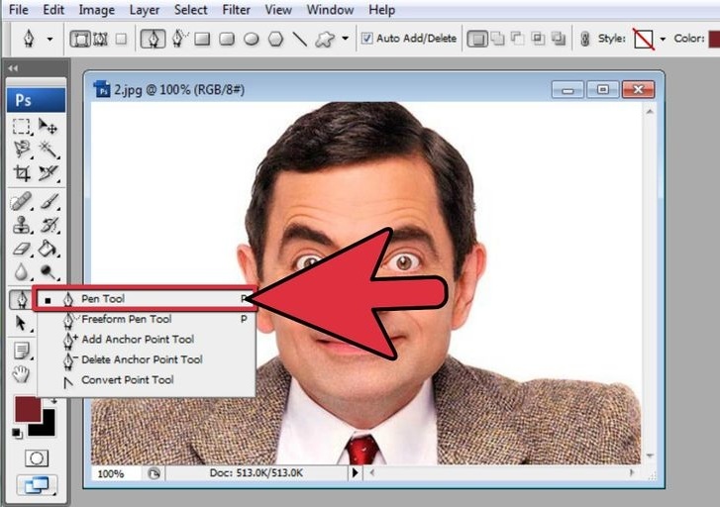720x507 pixels.
Task: Select the Slice tool
Action: pos(48,173)
